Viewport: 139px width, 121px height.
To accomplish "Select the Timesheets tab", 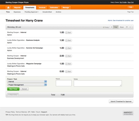I will click(x=30, y=8).
